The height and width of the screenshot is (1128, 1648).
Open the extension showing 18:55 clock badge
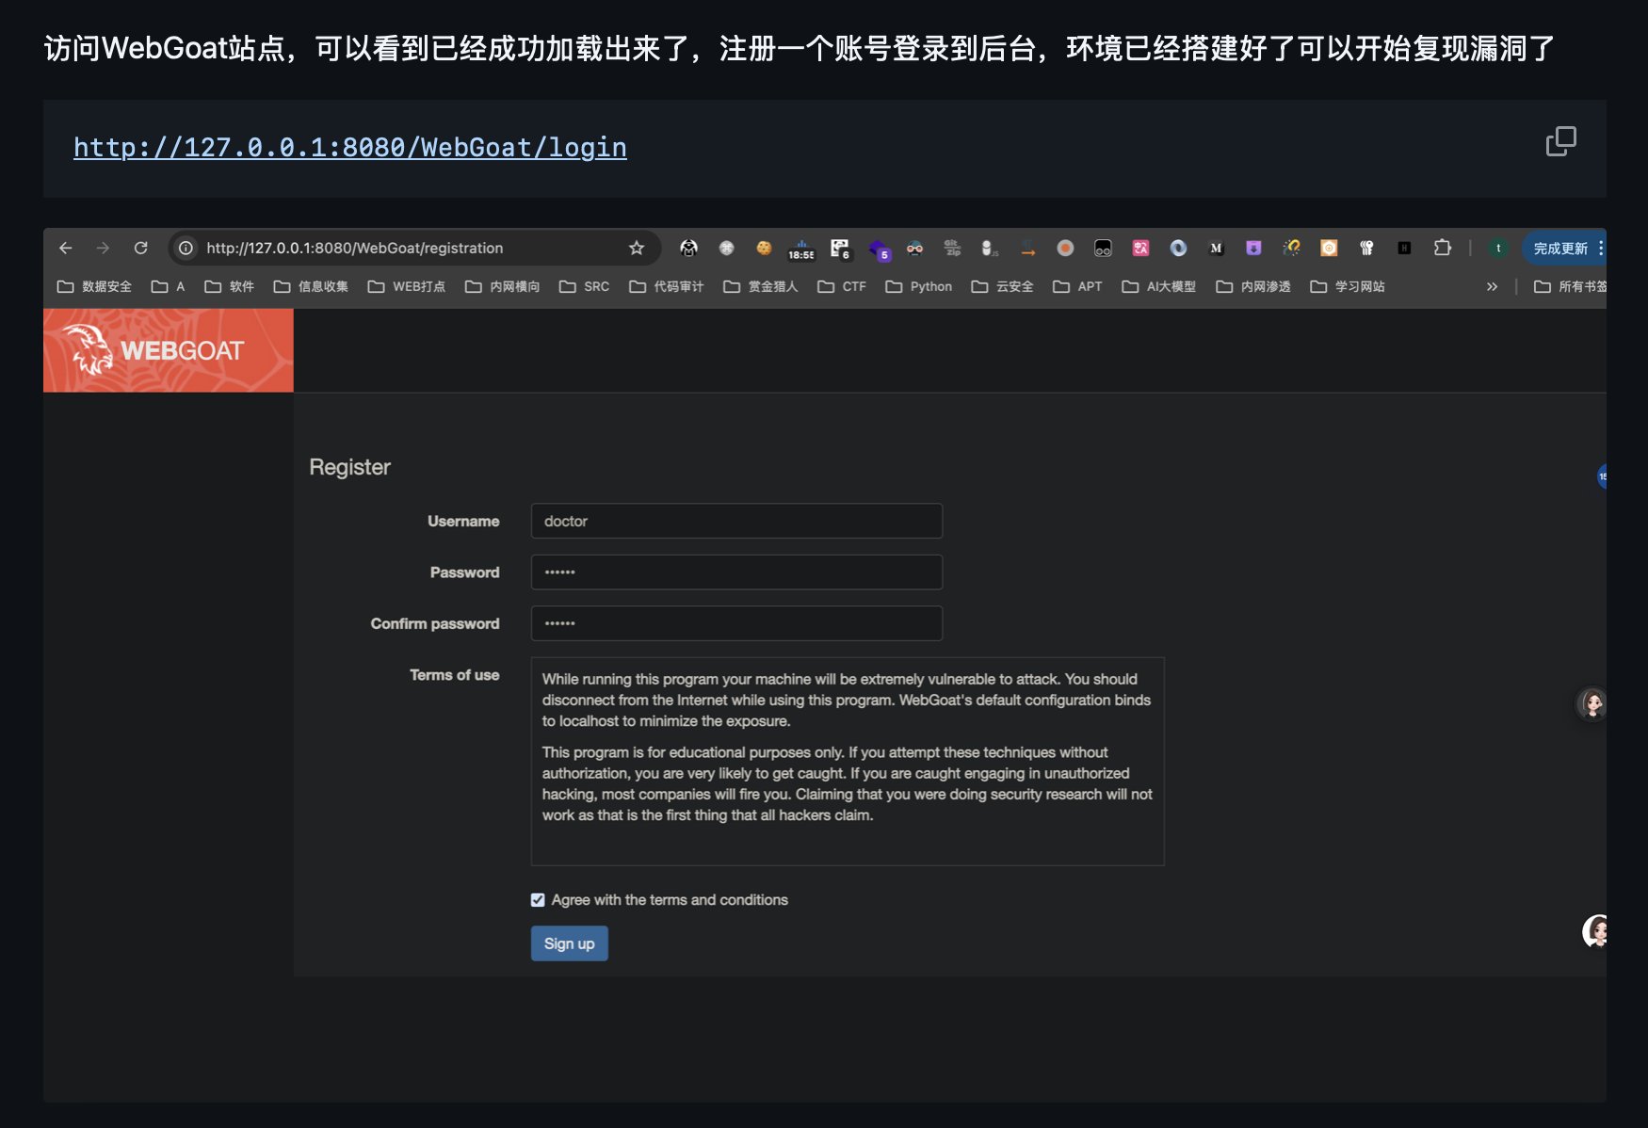(801, 249)
